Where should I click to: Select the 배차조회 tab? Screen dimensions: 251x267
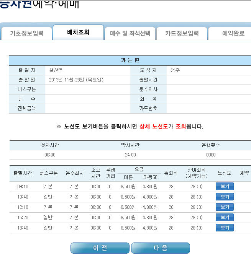tap(78, 33)
